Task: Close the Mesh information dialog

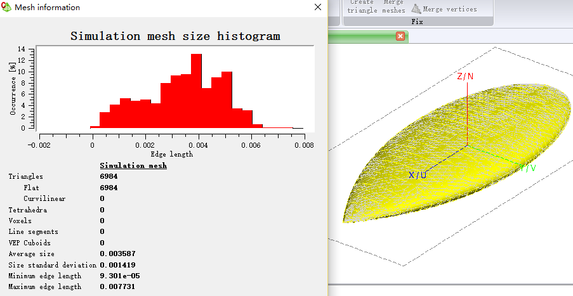Action: point(317,7)
